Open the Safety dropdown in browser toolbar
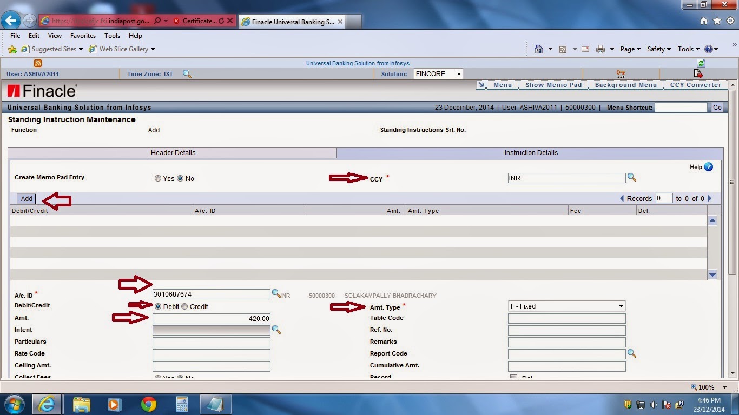The width and height of the screenshot is (739, 415). click(x=658, y=49)
